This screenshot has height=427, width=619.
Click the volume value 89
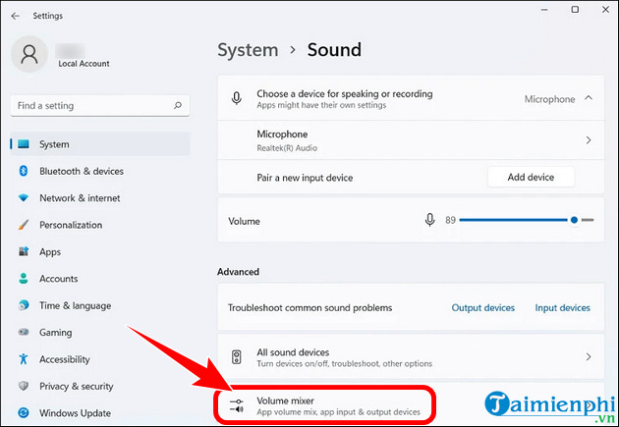point(450,220)
